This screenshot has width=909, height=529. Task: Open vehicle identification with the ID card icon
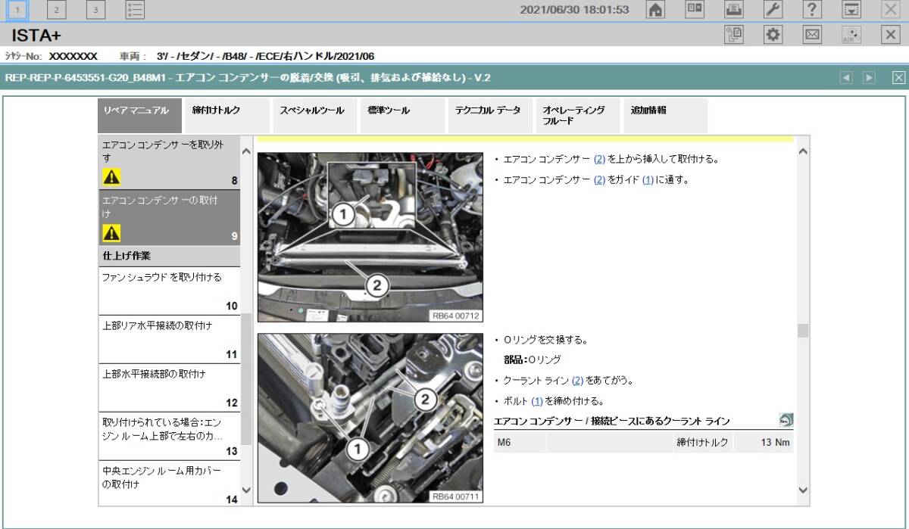pyautogui.click(x=692, y=10)
